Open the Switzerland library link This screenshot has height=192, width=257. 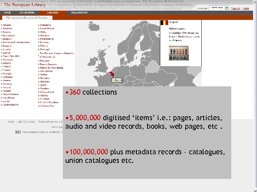click(47, 92)
